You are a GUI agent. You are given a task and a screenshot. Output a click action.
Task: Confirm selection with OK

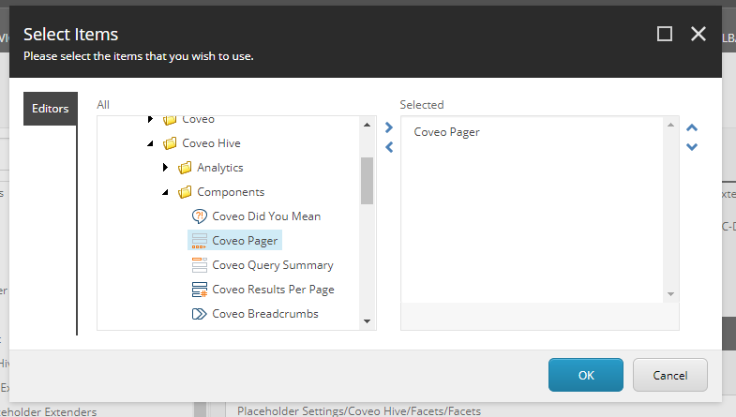click(x=586, y=375)
